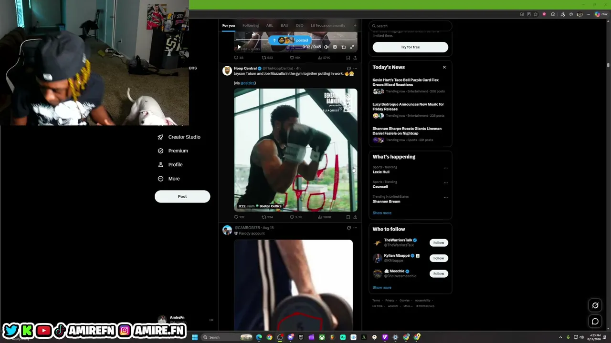This screenshot has height=343, width=611.
Task: Open the Lexie Hull trending topic
Action: 381,172
